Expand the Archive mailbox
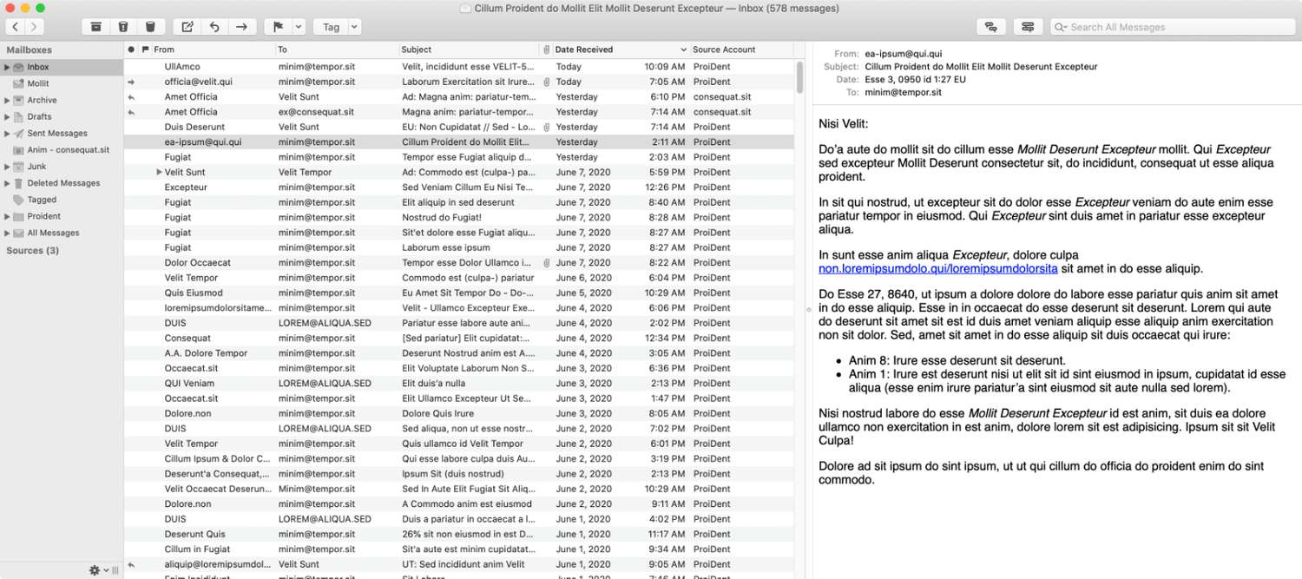The height and width of the screenshot is (579, 1302). tap(7, 100)
